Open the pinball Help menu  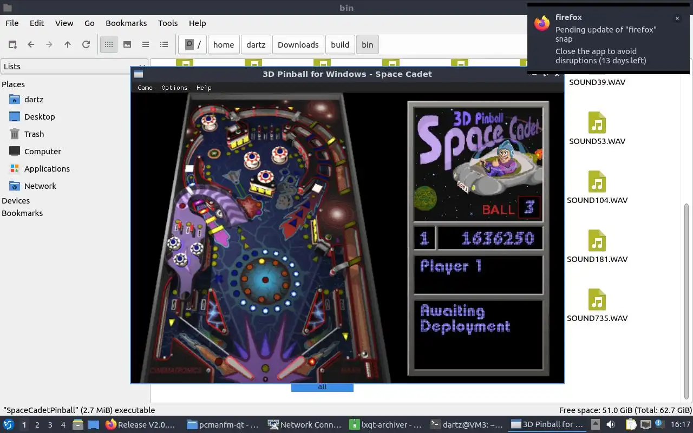(x=204, y=88)
